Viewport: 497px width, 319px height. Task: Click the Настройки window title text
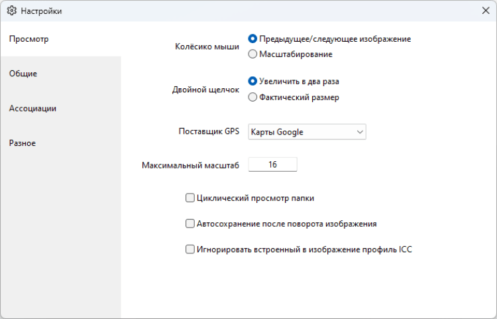(x=41, y=11)
